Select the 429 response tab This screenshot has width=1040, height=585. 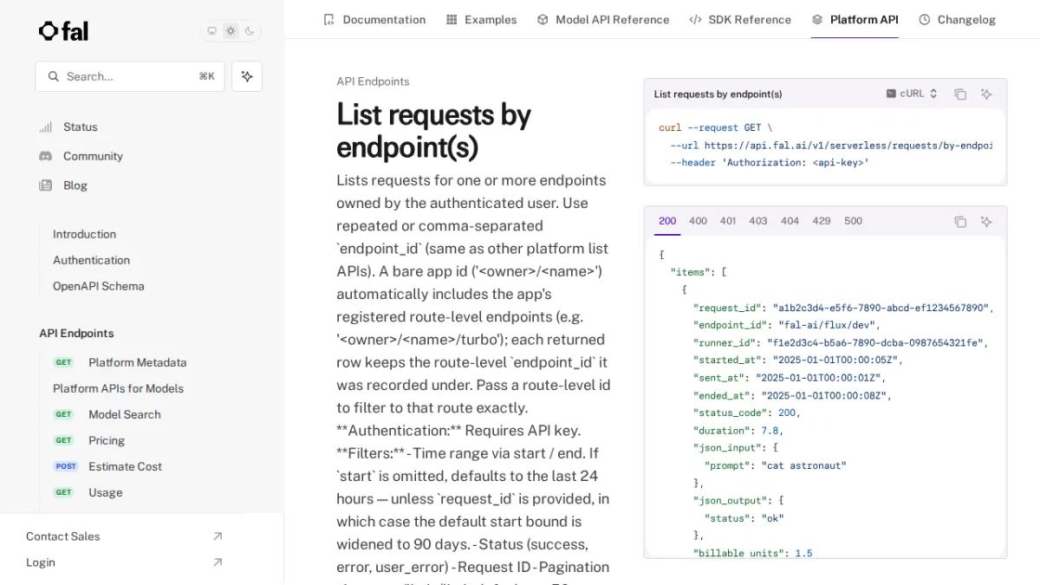tap(822, 221)
